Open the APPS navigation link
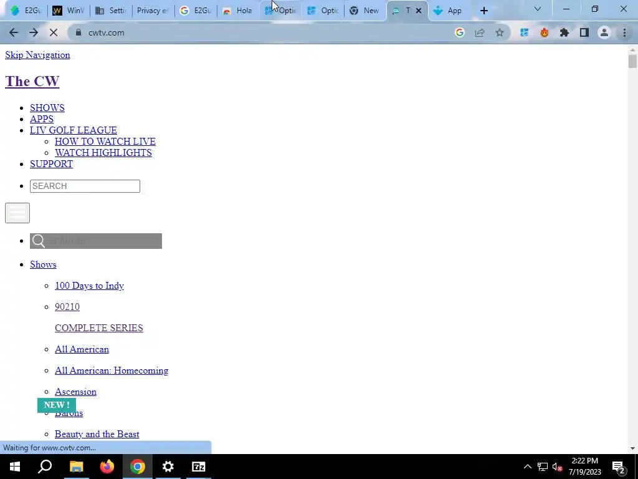This screenshot has width=638, height=479. (42, 119)
